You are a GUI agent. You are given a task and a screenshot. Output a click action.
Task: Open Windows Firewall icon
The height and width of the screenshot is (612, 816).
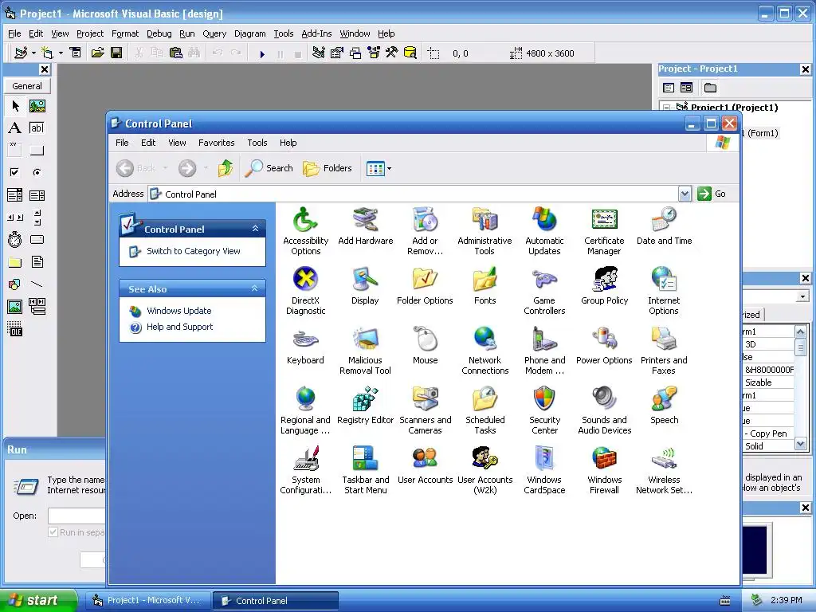pyautogui.click(x=604, y=470)
